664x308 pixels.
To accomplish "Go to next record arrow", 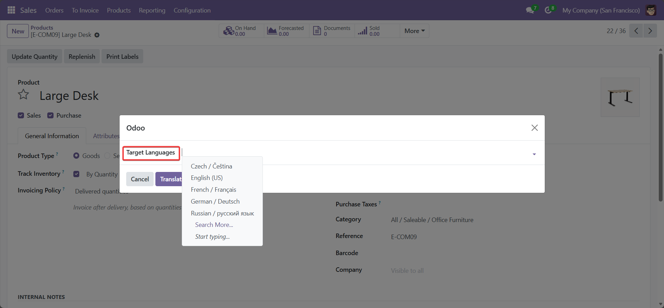I will tap(650, 31).
